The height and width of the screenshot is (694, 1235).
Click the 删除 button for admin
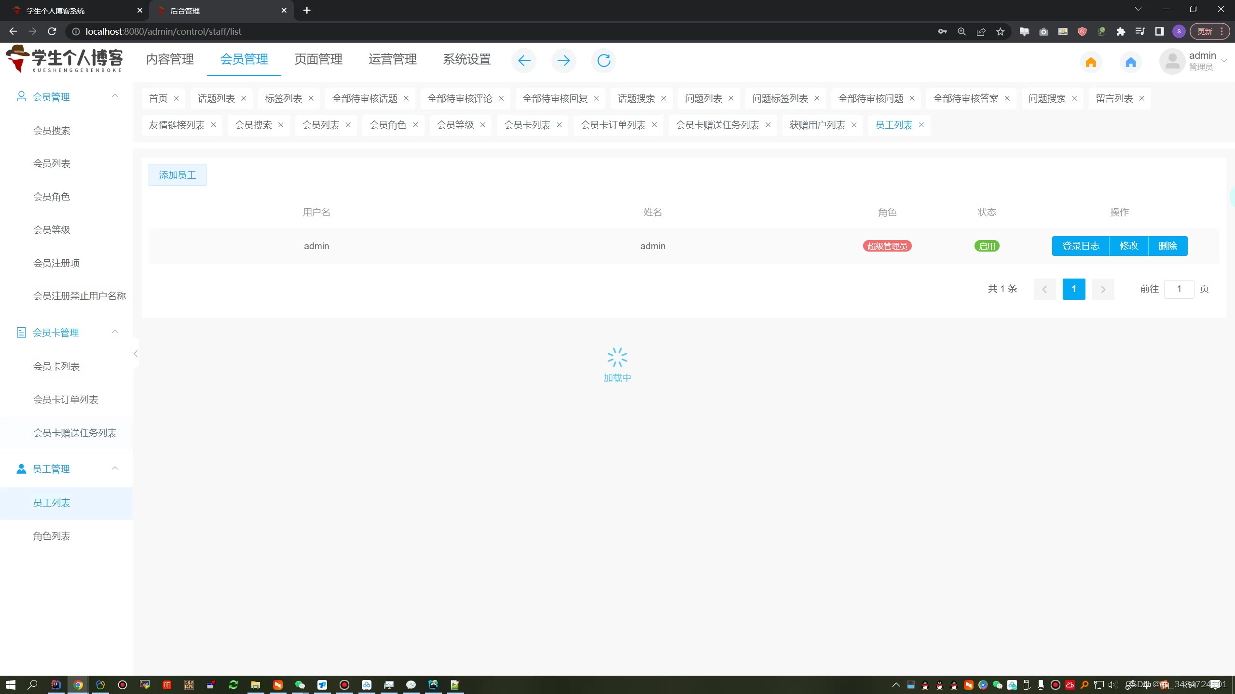(1167, 246)
